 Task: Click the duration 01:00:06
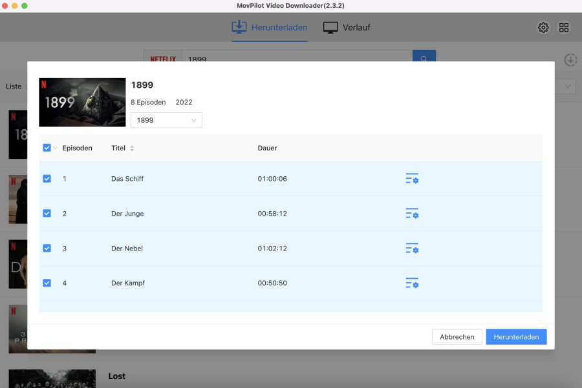click(x=272, y=179)
